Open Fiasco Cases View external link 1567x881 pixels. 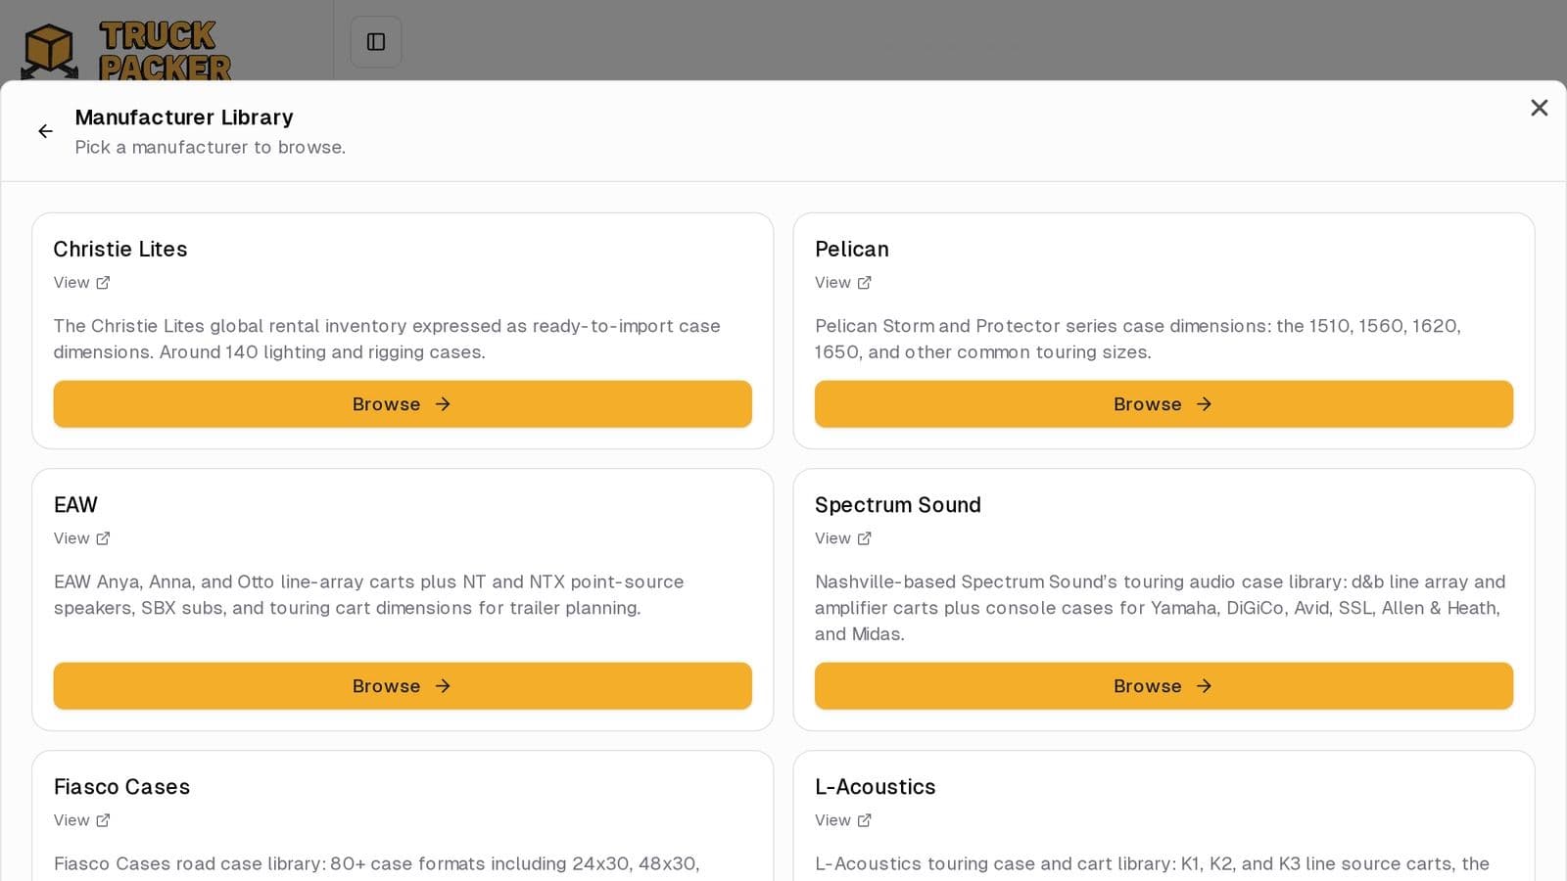(82, 820)
